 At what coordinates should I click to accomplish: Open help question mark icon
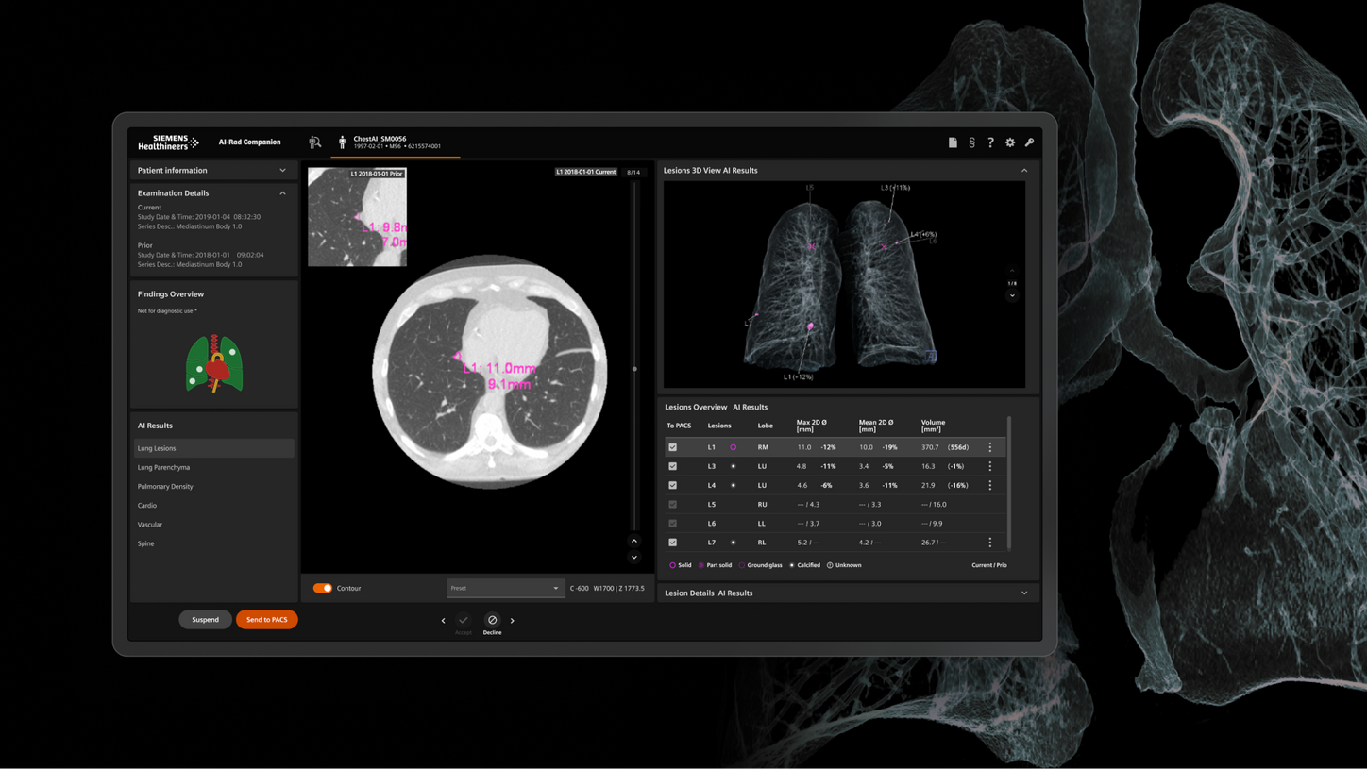[x=990, y=142]
